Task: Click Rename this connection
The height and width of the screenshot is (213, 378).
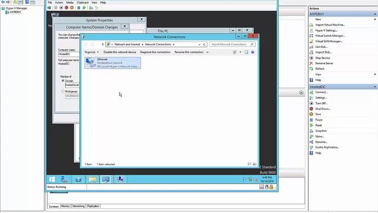Action: [x=189, y=52]
